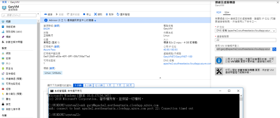Switch to the SSH tab
This screenshot has height=118, width=280.
(227, 13)
